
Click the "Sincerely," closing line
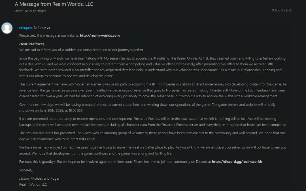(x=26, y=170)
